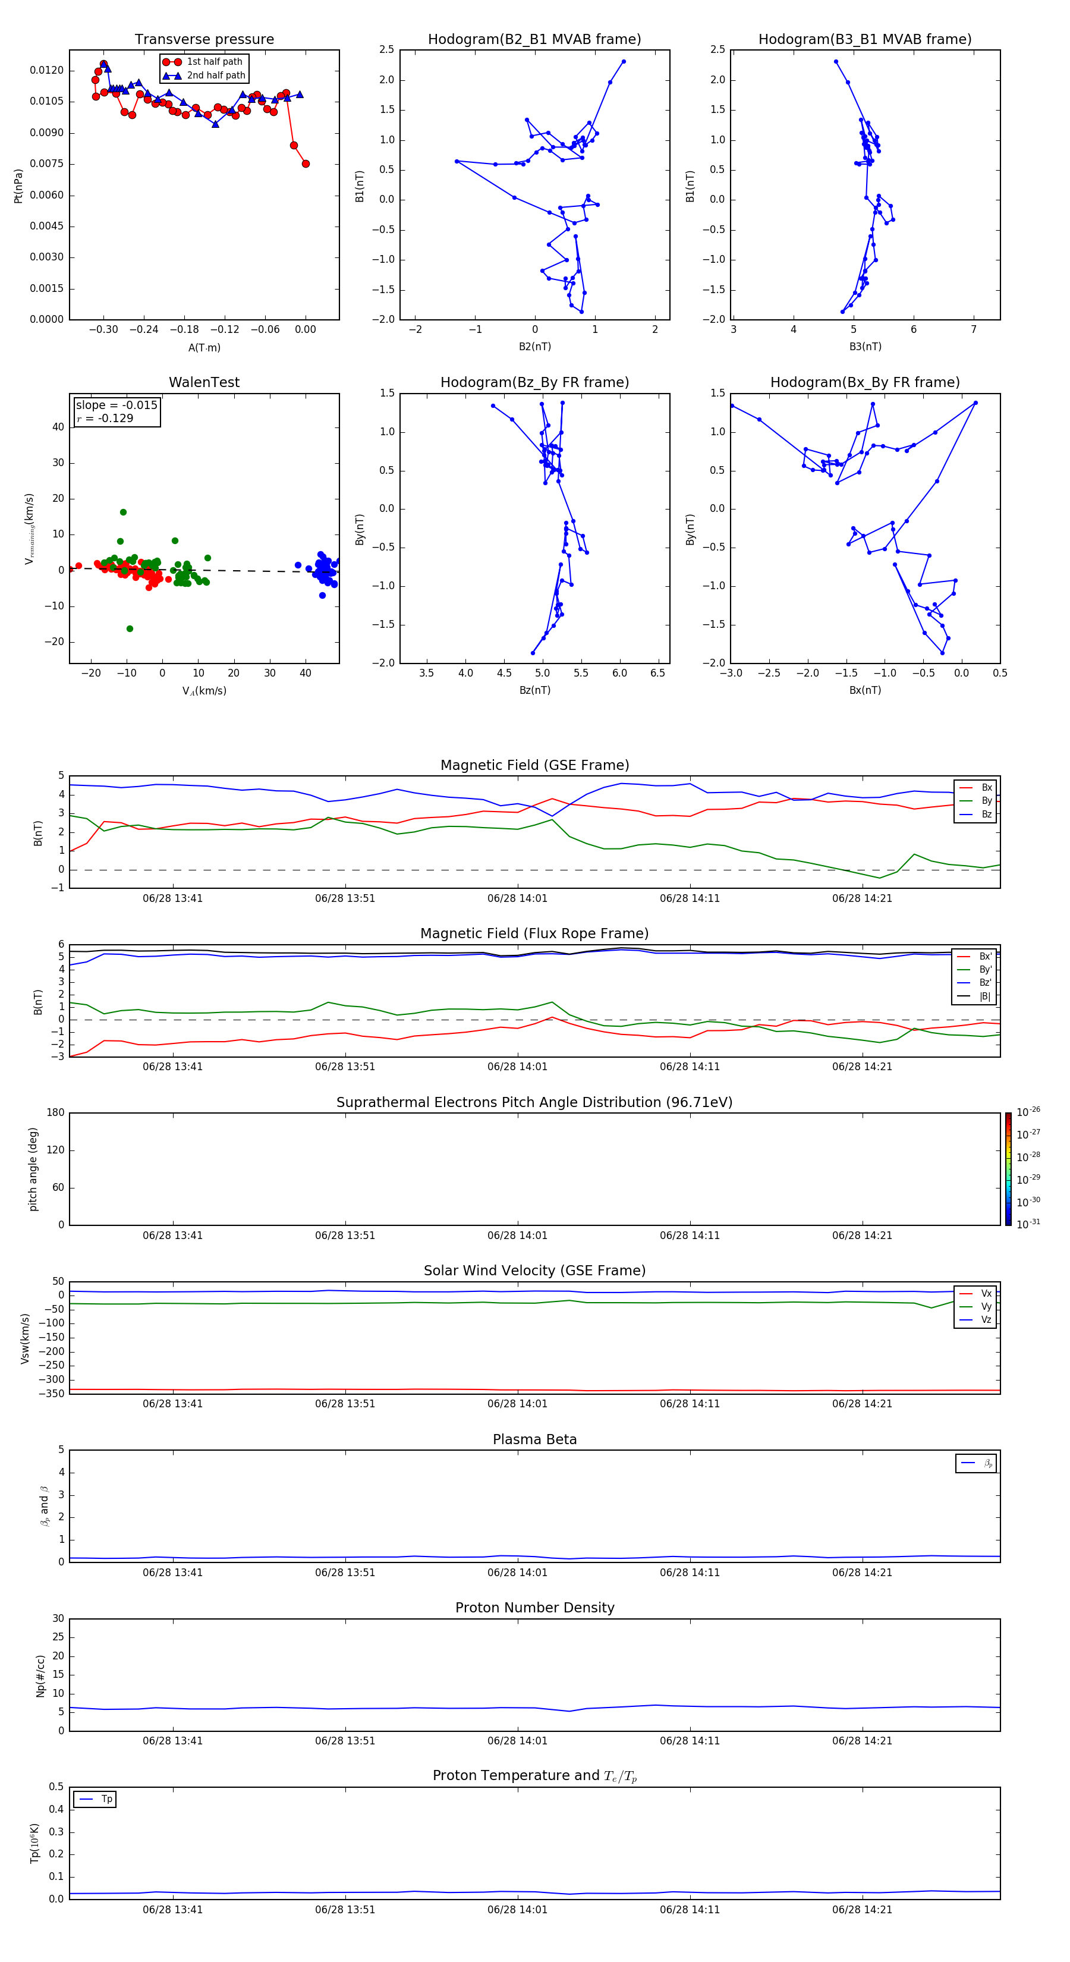
Task: Click the "Solar Wind Velocity (GSE Frame)" title
Action: click(534, 1271)
